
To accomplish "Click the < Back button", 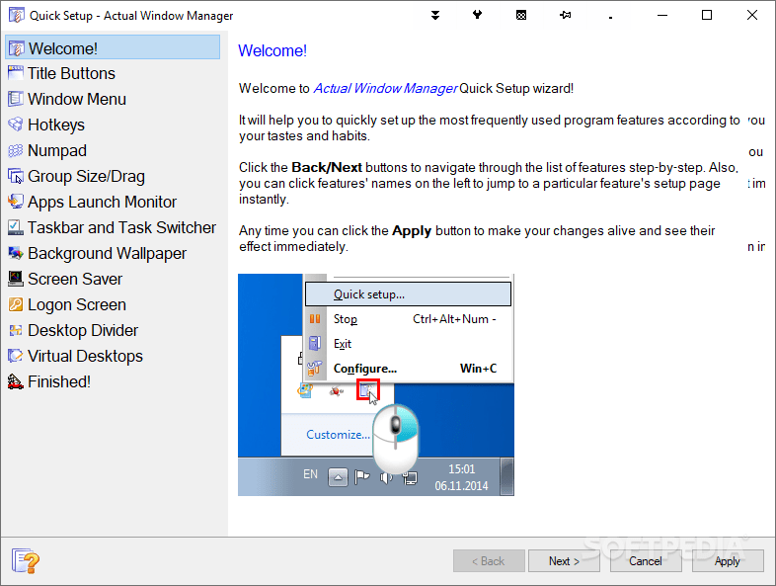I will (x=489, y=560).
